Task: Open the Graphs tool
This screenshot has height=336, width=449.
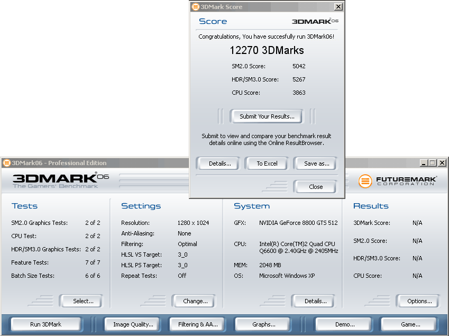Action: (x=263, y=324)
